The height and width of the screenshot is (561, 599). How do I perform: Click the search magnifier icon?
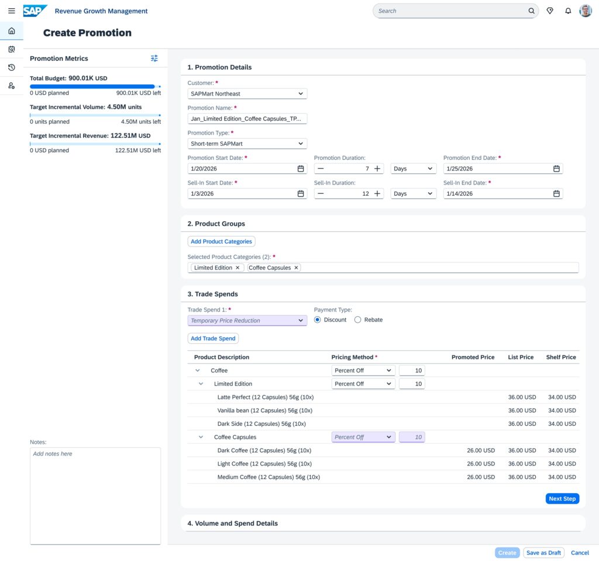coord(531,11)
